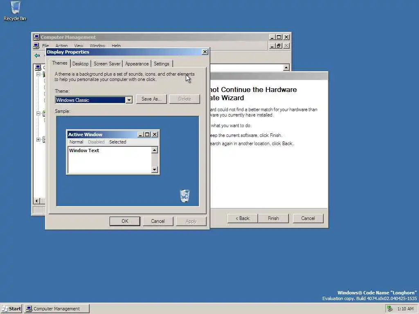Screen dimensions: 419x314
Task: Open the Recycle Bin desktop icon
Action: click(15, 11)
